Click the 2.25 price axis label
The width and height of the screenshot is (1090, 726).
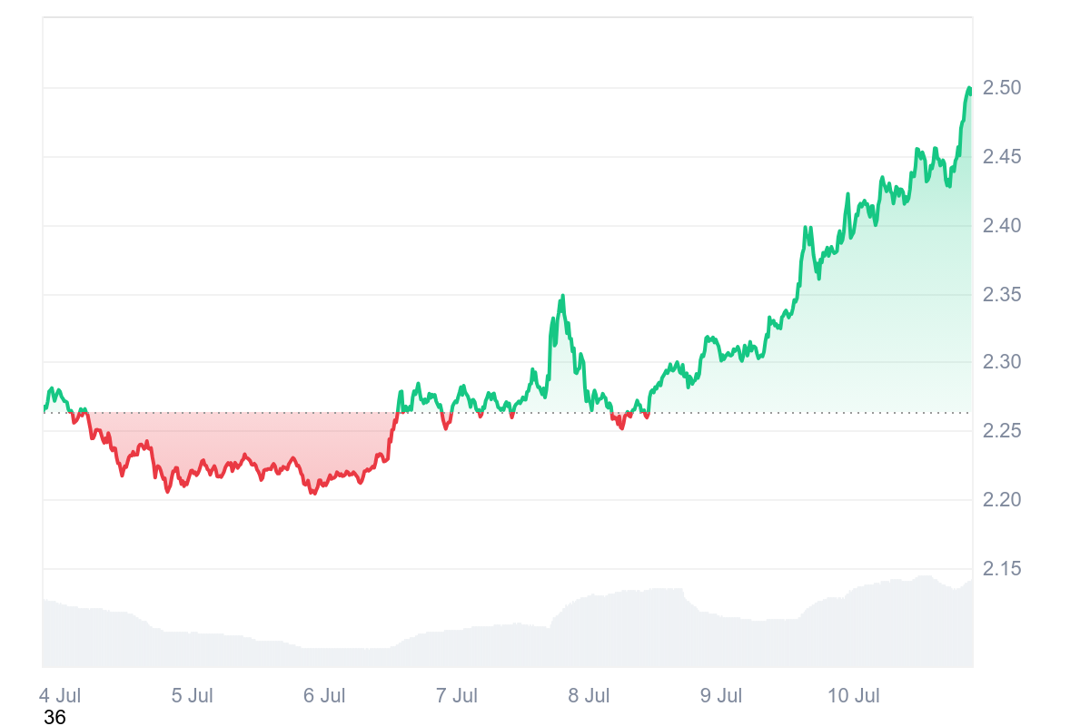pos(1001,431)
